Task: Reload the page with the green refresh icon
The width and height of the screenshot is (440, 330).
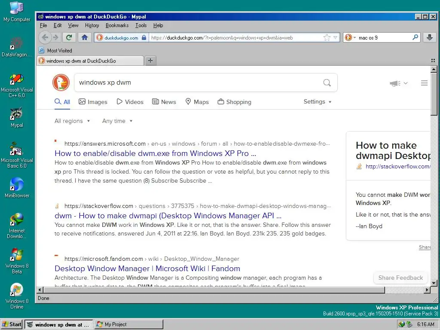Action: (69, 37)
